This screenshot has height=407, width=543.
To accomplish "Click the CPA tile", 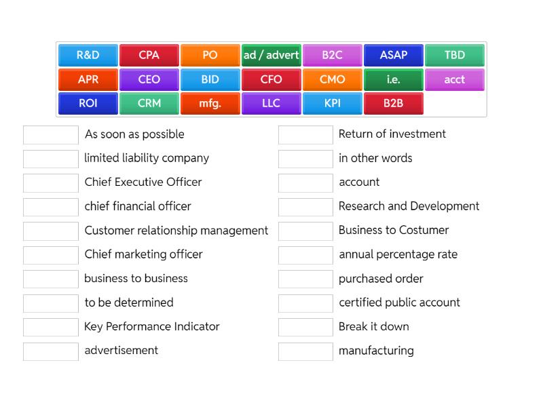I will (148, 55).
